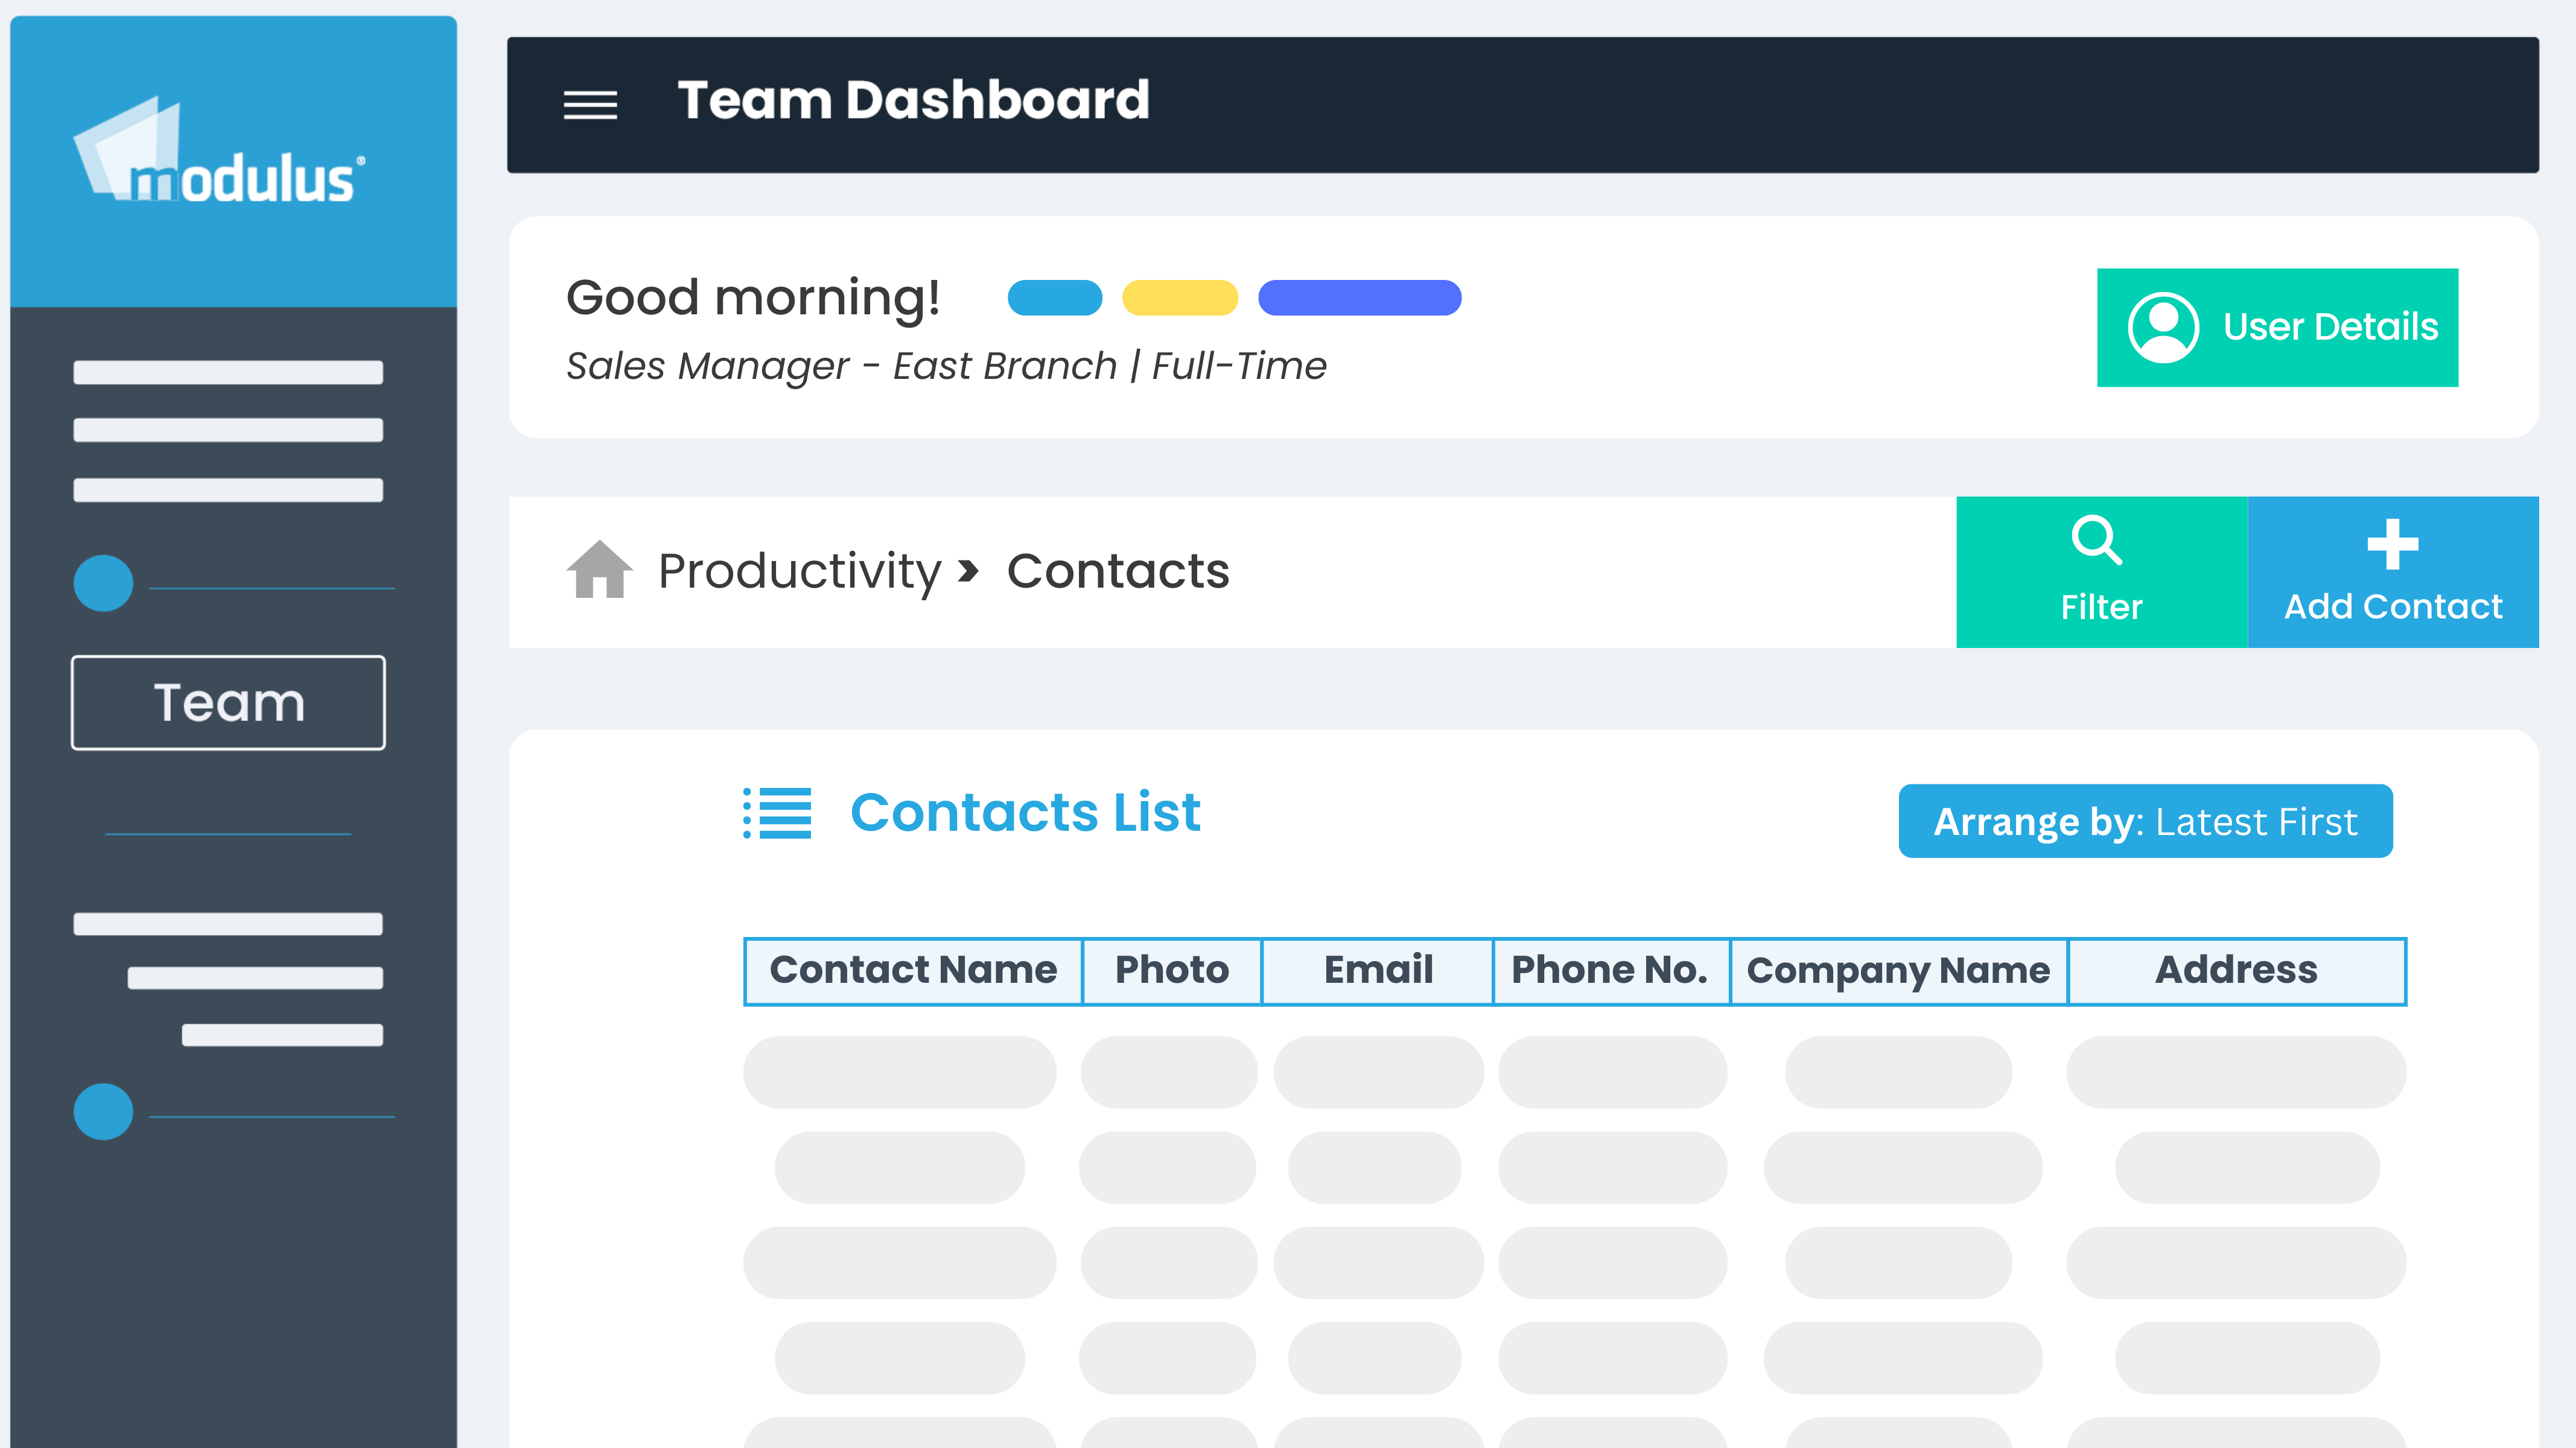Open the hamburger menu in header

click(x=590, y=104)
